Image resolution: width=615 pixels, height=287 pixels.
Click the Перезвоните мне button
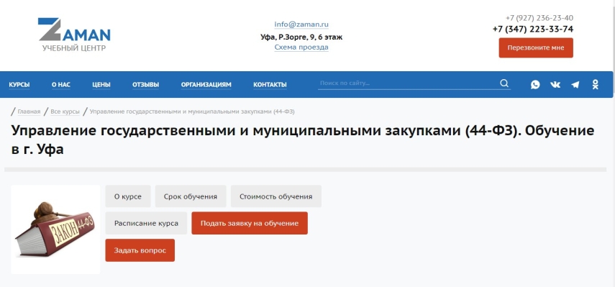(x=536, y=47)
